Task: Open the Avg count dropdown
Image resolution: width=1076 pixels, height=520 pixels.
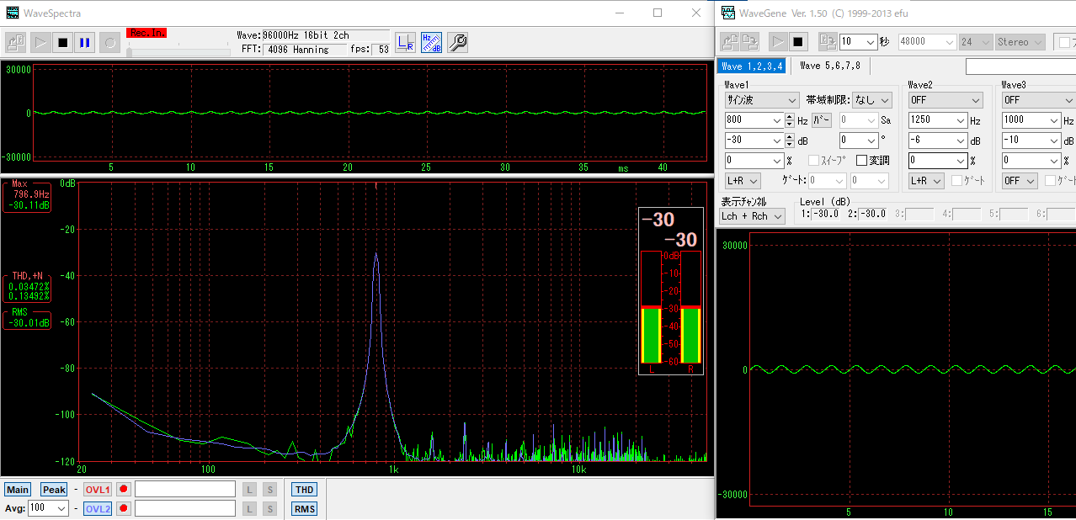Action: click(x=61, y=508)
